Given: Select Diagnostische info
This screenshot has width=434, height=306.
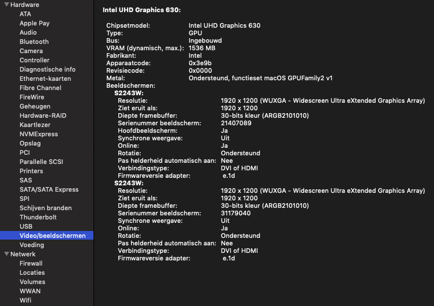Looking at the screenshot, I should 47,69.
